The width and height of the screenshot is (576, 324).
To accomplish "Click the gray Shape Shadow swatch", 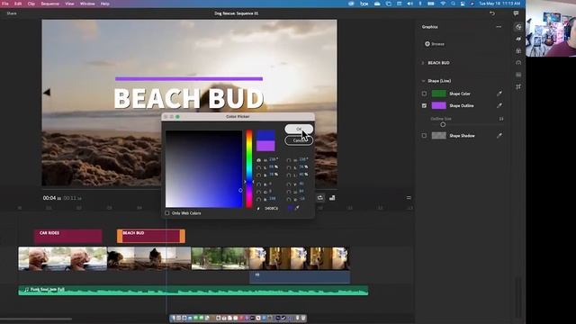I will (x=438, y=136).
